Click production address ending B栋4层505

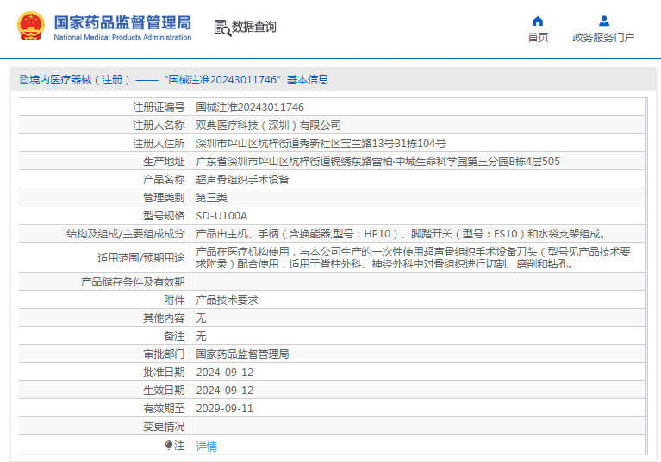[377, 162]
